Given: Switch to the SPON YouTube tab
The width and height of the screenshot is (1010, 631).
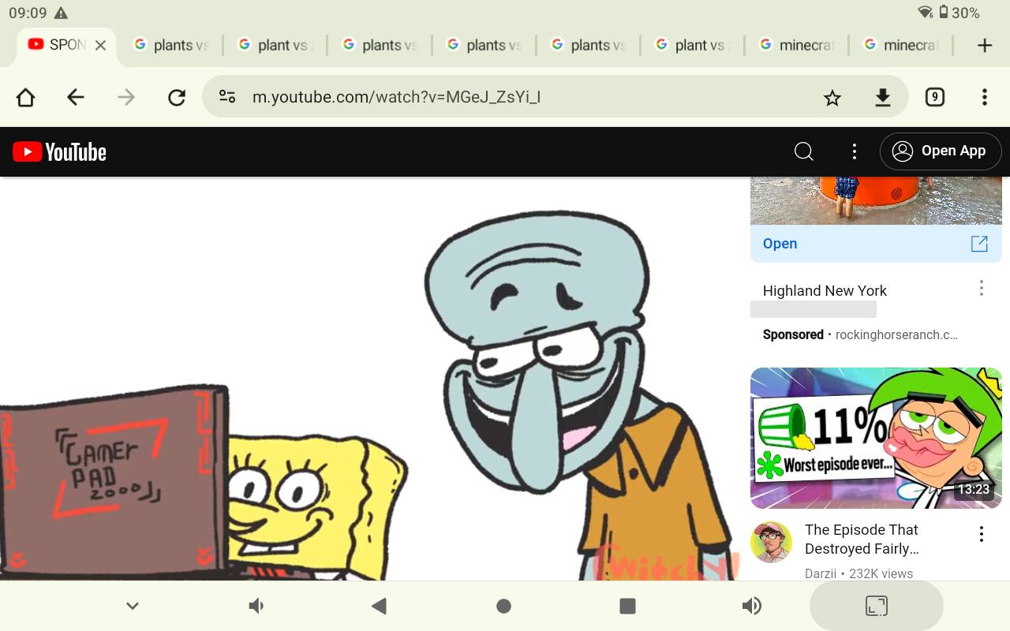Looking at the screenshot, I should (x=66, y=45).
